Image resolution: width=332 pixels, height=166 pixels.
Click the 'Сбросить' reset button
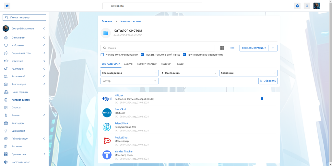268,81
